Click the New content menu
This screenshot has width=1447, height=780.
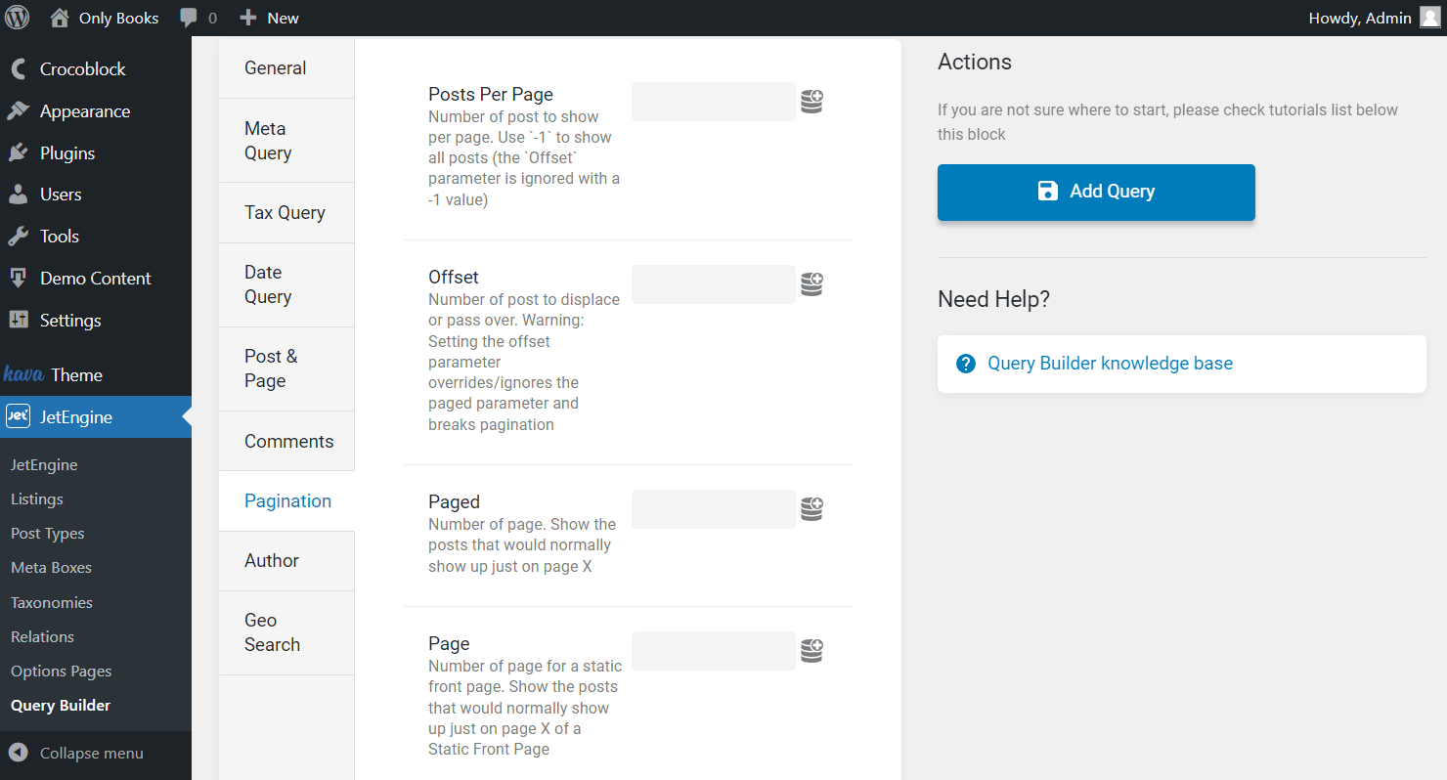click(270, 18)
